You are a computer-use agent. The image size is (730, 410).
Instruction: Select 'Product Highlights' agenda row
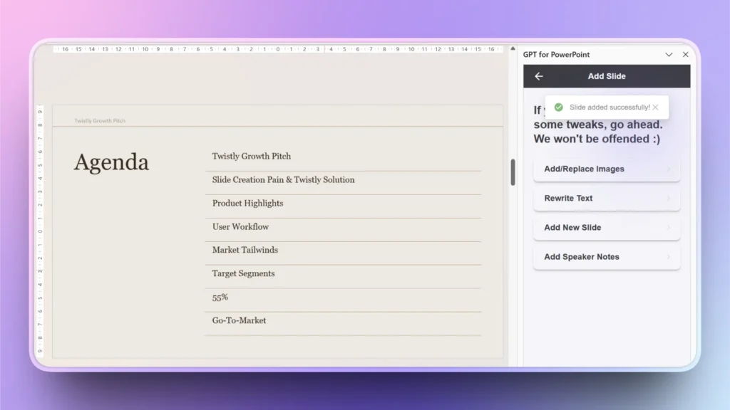[343, 206]
